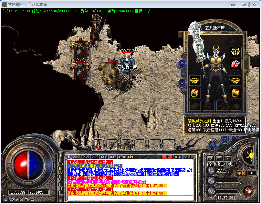Select the right red-gem ring slot

[235, 93]
